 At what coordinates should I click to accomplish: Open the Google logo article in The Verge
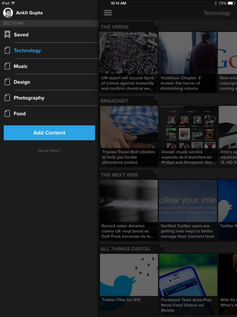227,62
